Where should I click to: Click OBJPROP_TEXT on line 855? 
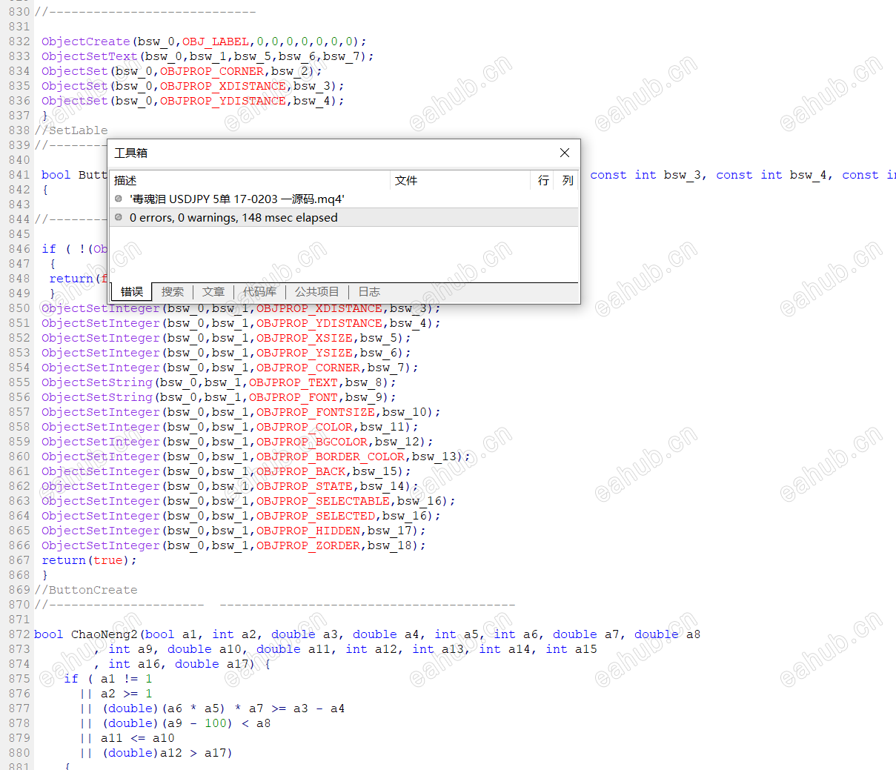[293, 382]
